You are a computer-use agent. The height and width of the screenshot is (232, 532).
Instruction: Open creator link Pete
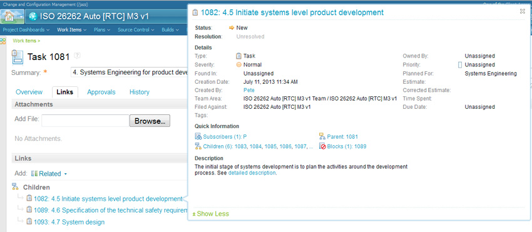tap(249, 90)
